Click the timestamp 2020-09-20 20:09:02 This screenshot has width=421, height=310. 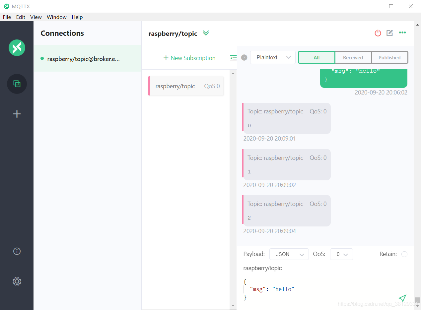[x=269, y=185]
